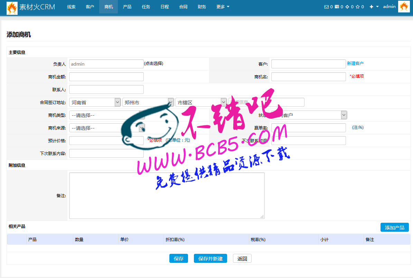Open the 任务 menu
413x278 pixels.
click(x=146, y=7)
